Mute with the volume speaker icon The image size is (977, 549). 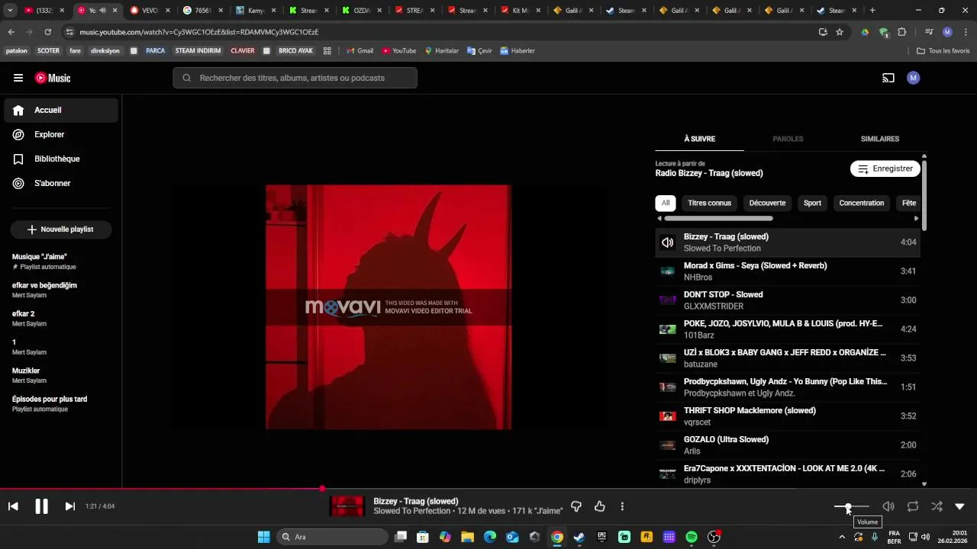pos(888,506)
